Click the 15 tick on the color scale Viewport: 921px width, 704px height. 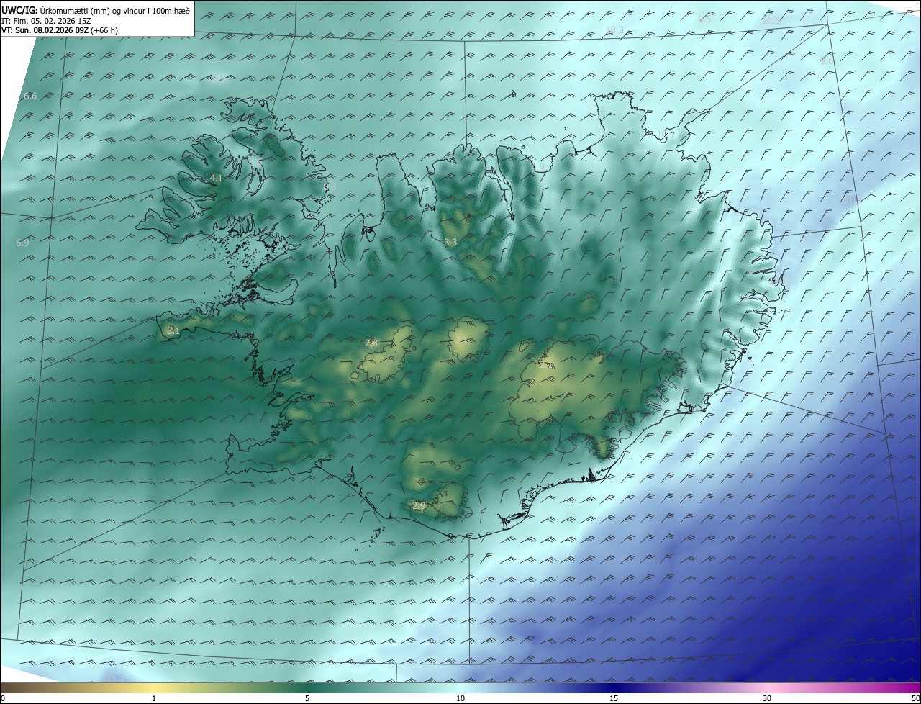tap(614, 699)
